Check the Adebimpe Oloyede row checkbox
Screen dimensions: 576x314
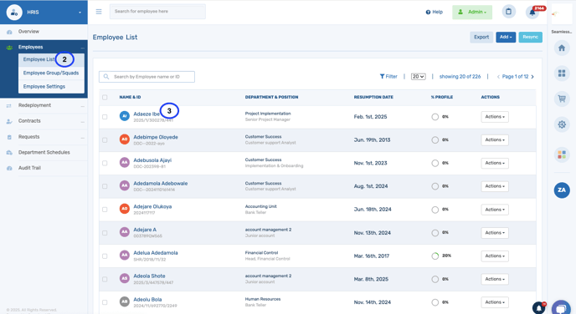(105, 140)
